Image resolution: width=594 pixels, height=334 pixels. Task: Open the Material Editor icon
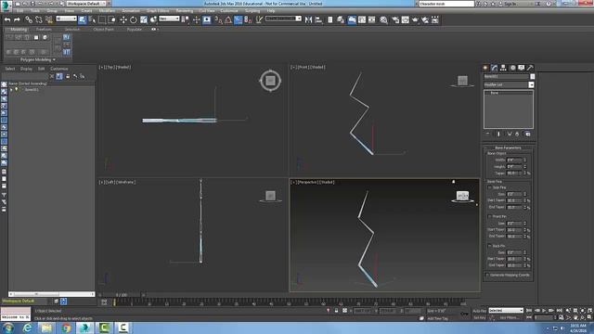tap(383, 19)
